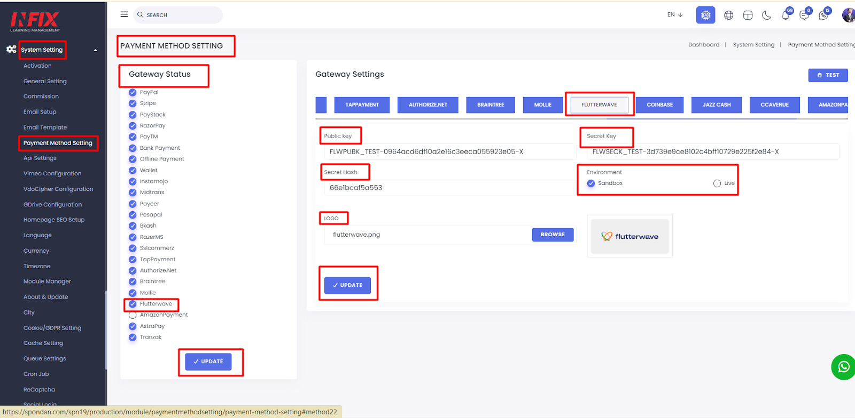Click UPDATE under Gateway Status
Viewport: 855px width, 418px height.
tap(208, 361)
